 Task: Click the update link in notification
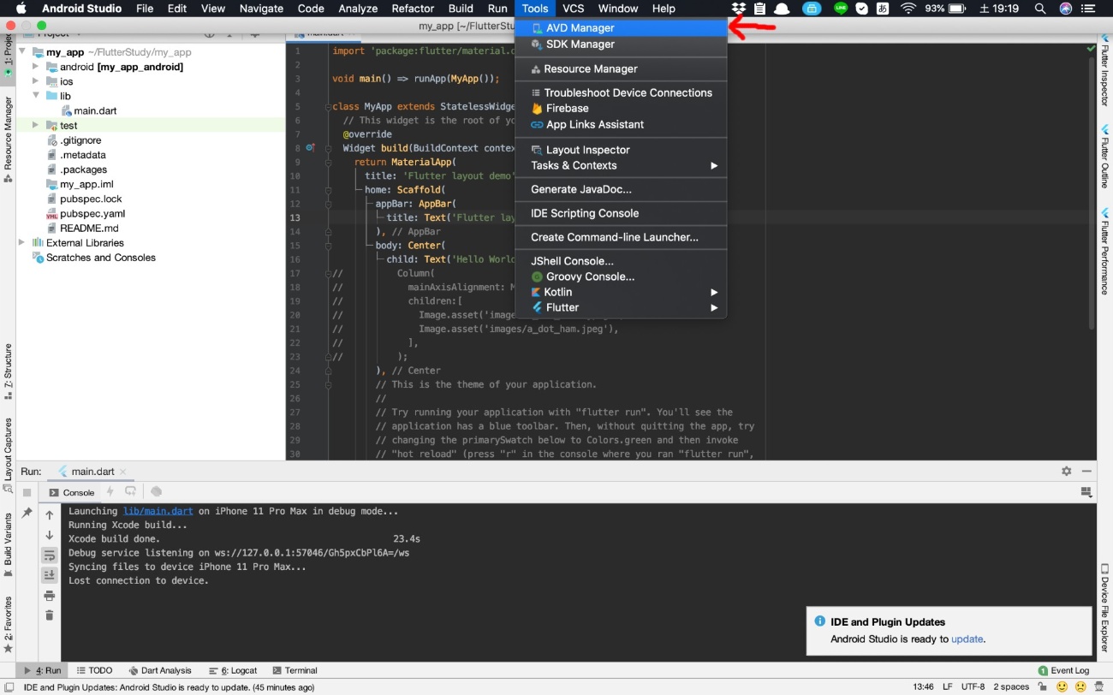point(967,639)
